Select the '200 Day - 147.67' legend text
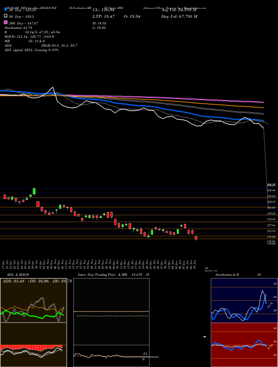 point(23,23)
